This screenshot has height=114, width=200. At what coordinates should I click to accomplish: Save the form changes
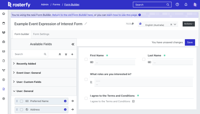click(190, 42)
